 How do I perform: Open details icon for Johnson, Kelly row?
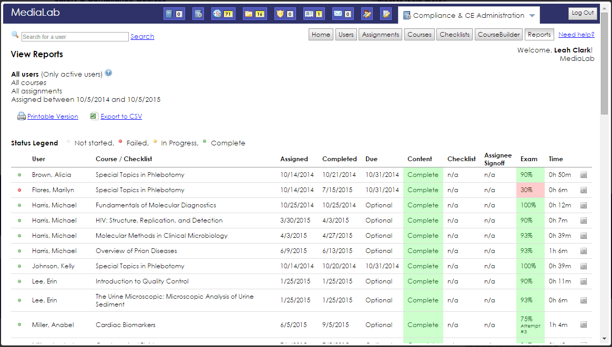(584, 266)
